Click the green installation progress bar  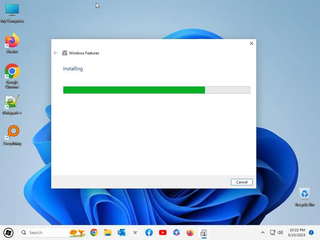(x=157, y=90)
